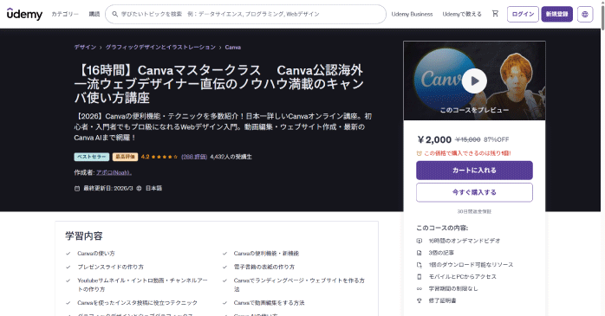Click the 4,432人の受講生 text
The image size is (605, 316).
coord(231,157)
